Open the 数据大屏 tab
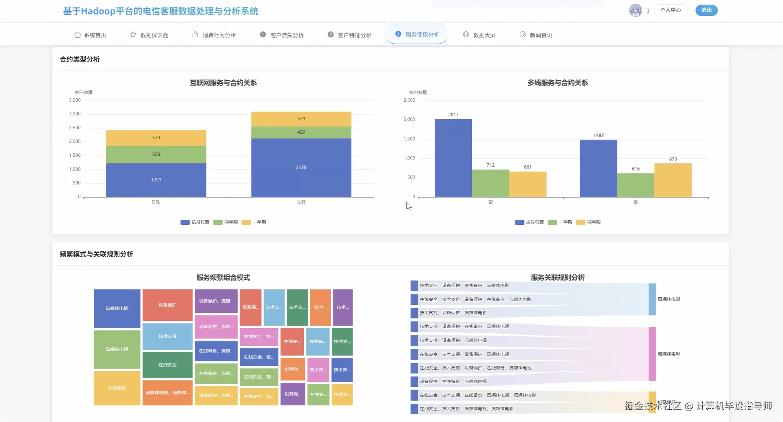Image resolution: width=783 pixels, height=422 pixels. coord(480,35)
